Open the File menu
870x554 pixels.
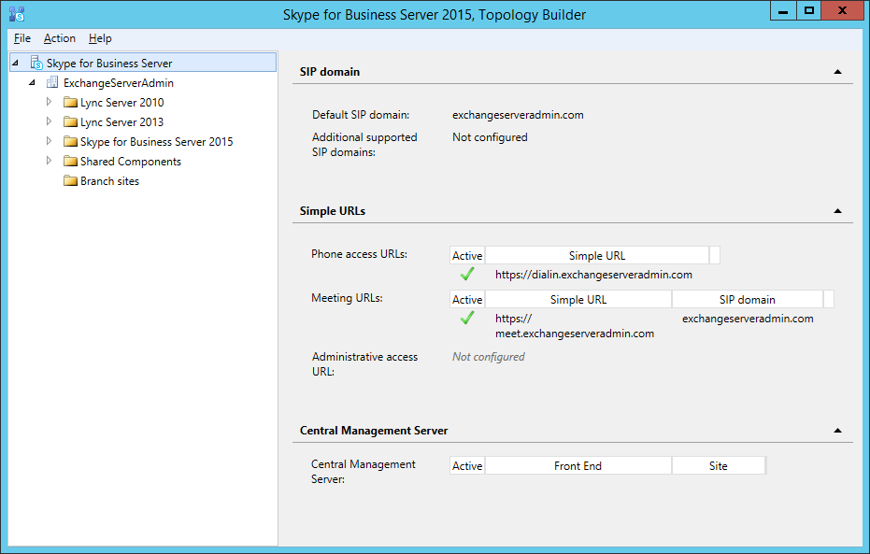coord(22,38)
